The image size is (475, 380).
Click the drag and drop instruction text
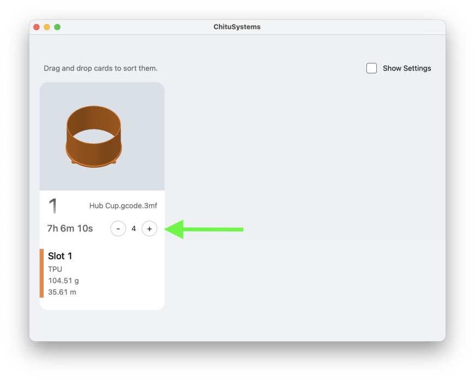pos(100,68)
